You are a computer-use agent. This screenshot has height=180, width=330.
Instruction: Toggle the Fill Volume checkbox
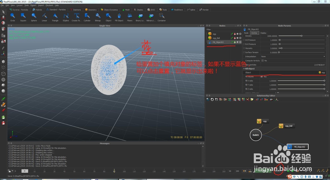(x=262, y=76)
